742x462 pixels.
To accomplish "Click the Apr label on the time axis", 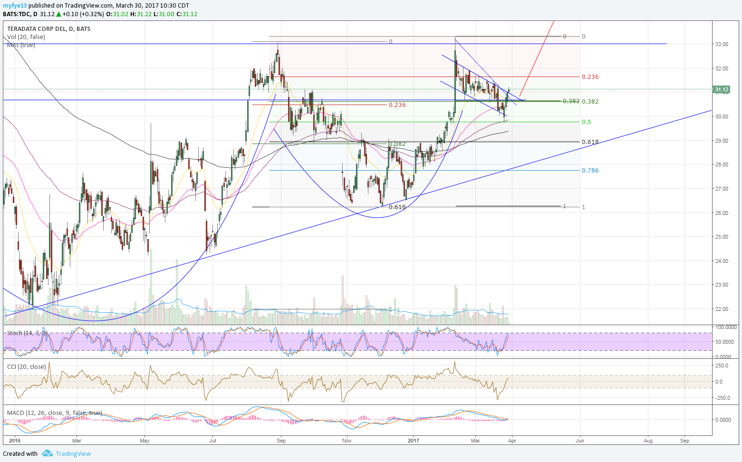I will (x=511, y=441).
